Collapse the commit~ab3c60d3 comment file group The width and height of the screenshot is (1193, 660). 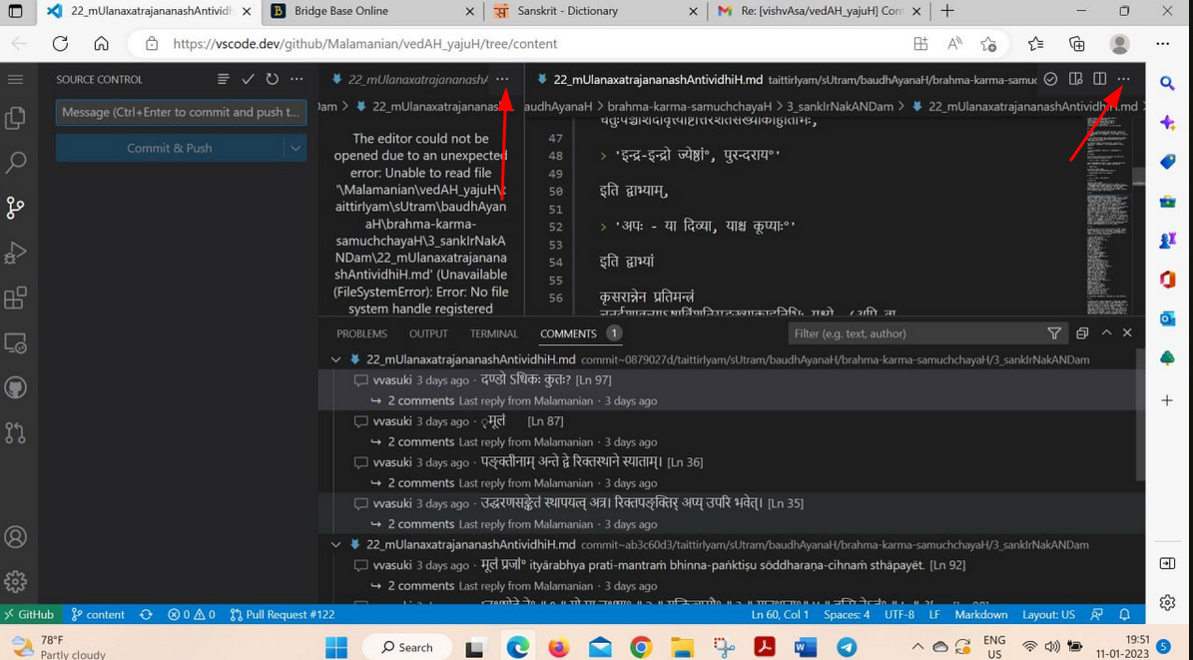335,545
